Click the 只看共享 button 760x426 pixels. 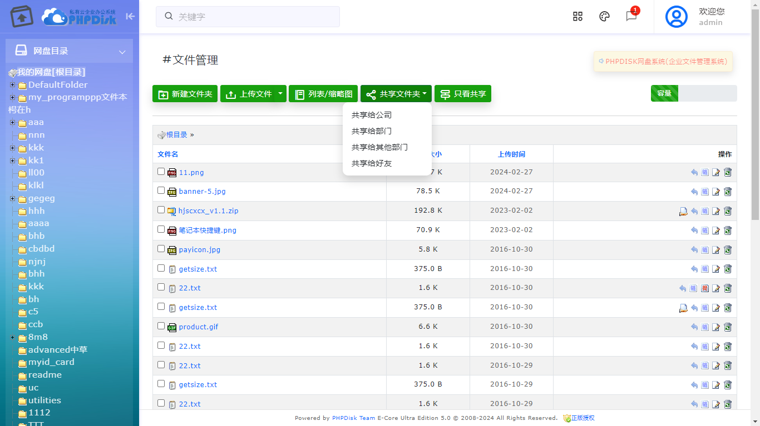463,94
